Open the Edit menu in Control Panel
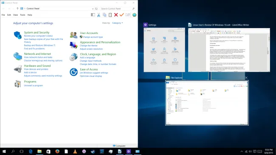 [x=9, y=15]
